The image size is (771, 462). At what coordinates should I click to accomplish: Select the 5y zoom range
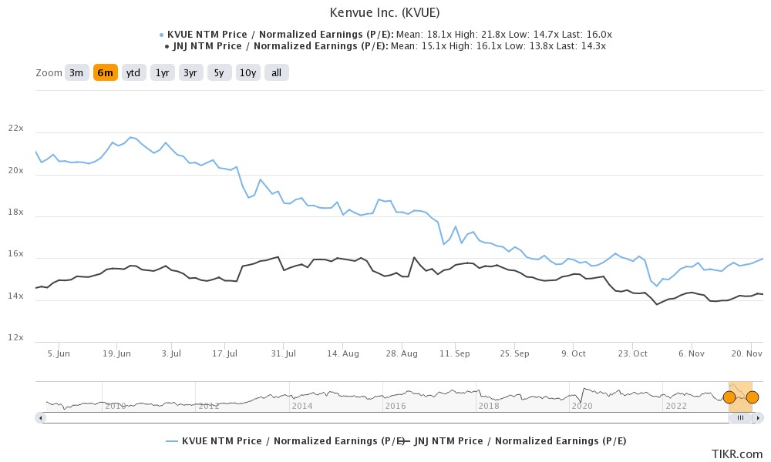coord(218,72)
